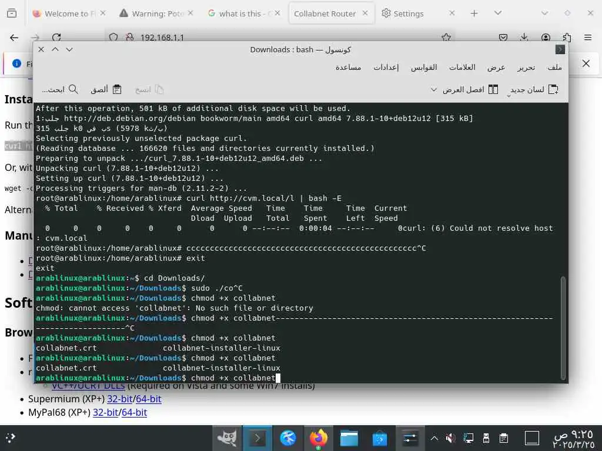This screenshot has height=451, width=602.
Task: Open the العلامات menu in Konsole
Action: pos(462,68)
